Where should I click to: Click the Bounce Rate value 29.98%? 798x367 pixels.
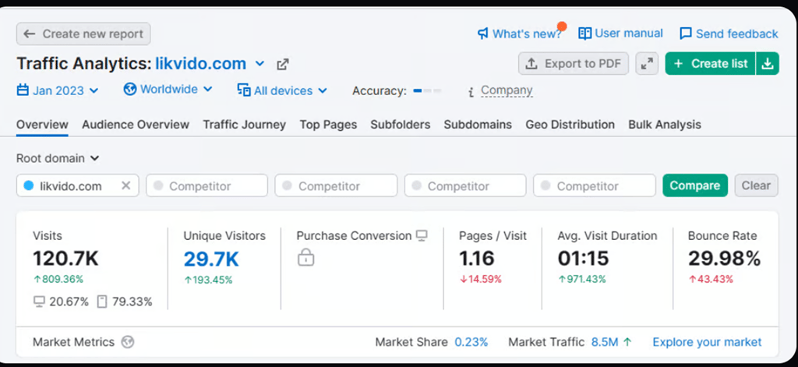(725, 259)
